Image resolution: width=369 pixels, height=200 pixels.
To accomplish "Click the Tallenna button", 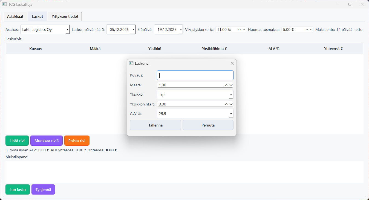I will [155, 125].
